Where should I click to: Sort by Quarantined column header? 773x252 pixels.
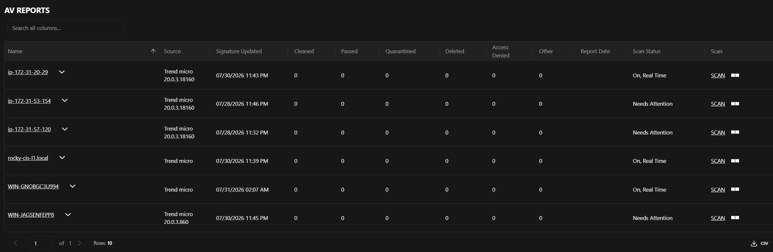pyautogui.click(x=400, y=51)
